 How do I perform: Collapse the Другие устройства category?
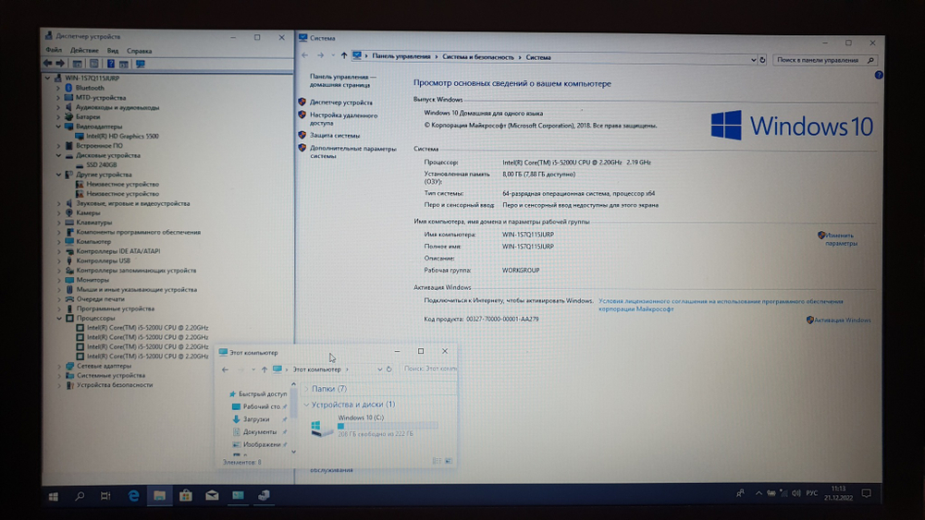[x=58, y=175]
